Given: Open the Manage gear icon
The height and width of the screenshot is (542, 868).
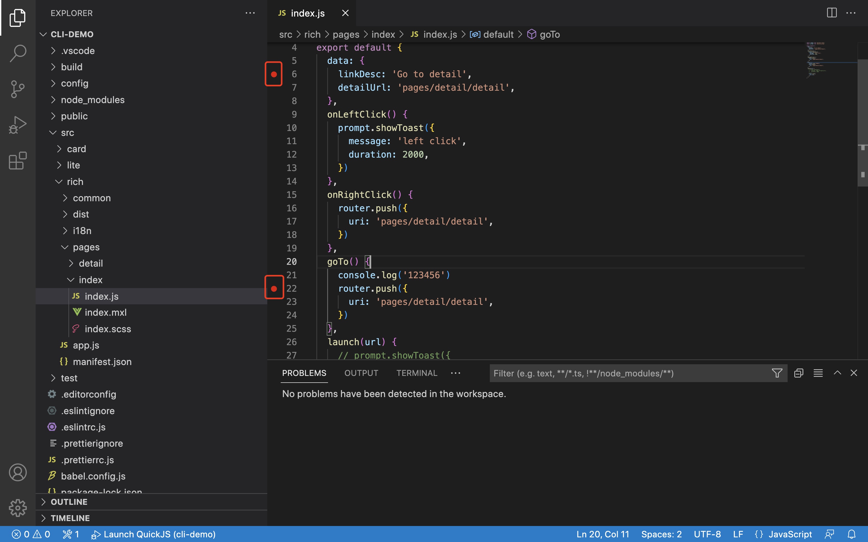Looking at the screenshot, I should (18, 508).
